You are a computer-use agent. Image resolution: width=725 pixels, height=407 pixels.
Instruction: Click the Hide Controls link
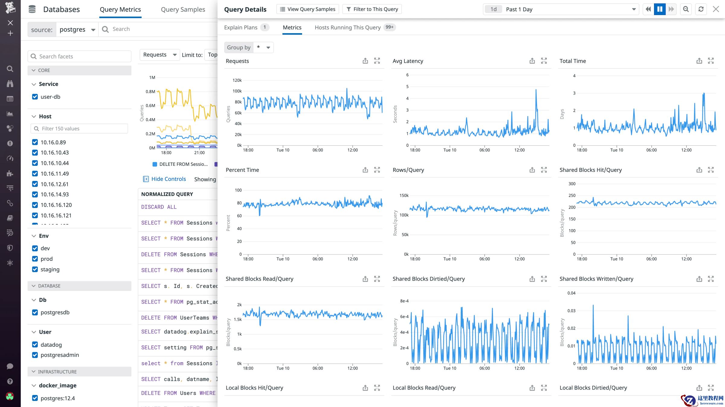168,179
